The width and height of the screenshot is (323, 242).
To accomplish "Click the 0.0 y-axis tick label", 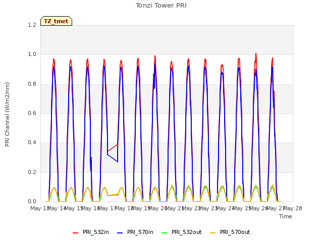I will pos(32,202).
